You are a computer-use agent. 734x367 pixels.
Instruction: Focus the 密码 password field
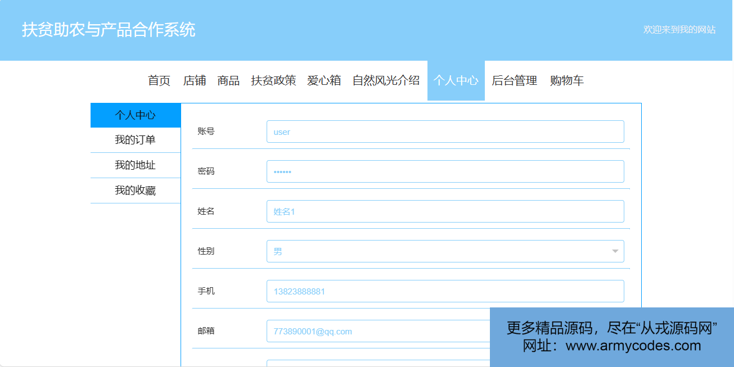point(445,171)
